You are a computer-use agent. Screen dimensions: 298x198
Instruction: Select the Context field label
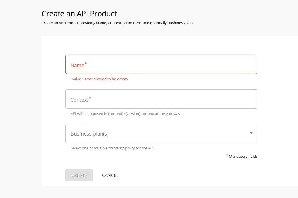79,99
